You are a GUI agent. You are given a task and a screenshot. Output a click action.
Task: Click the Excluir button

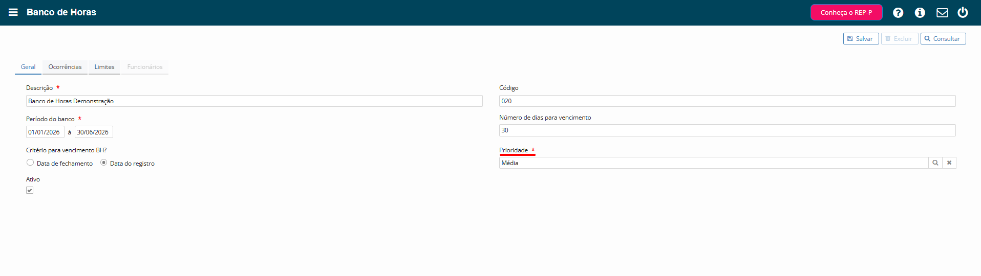[900, 39]
